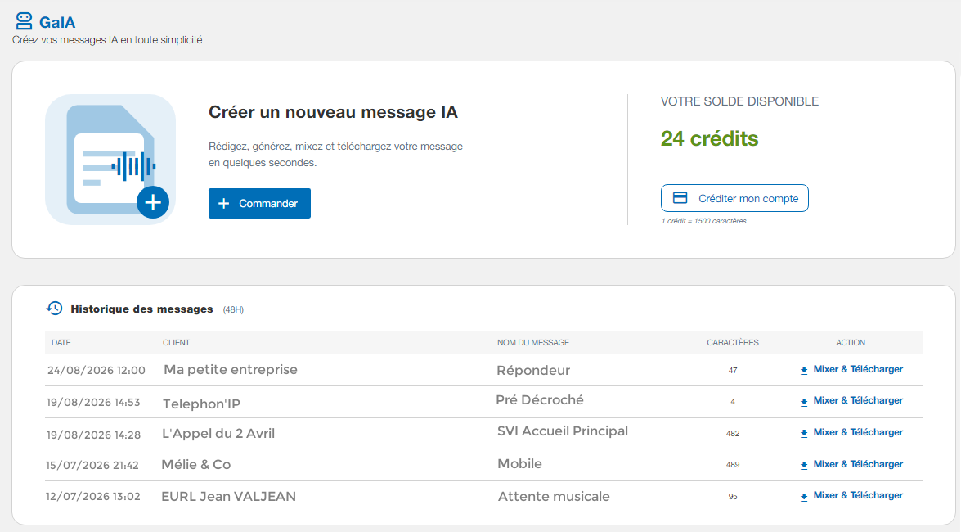Click the credit card icon in Créditer mon compte

[x=680, y=198]
